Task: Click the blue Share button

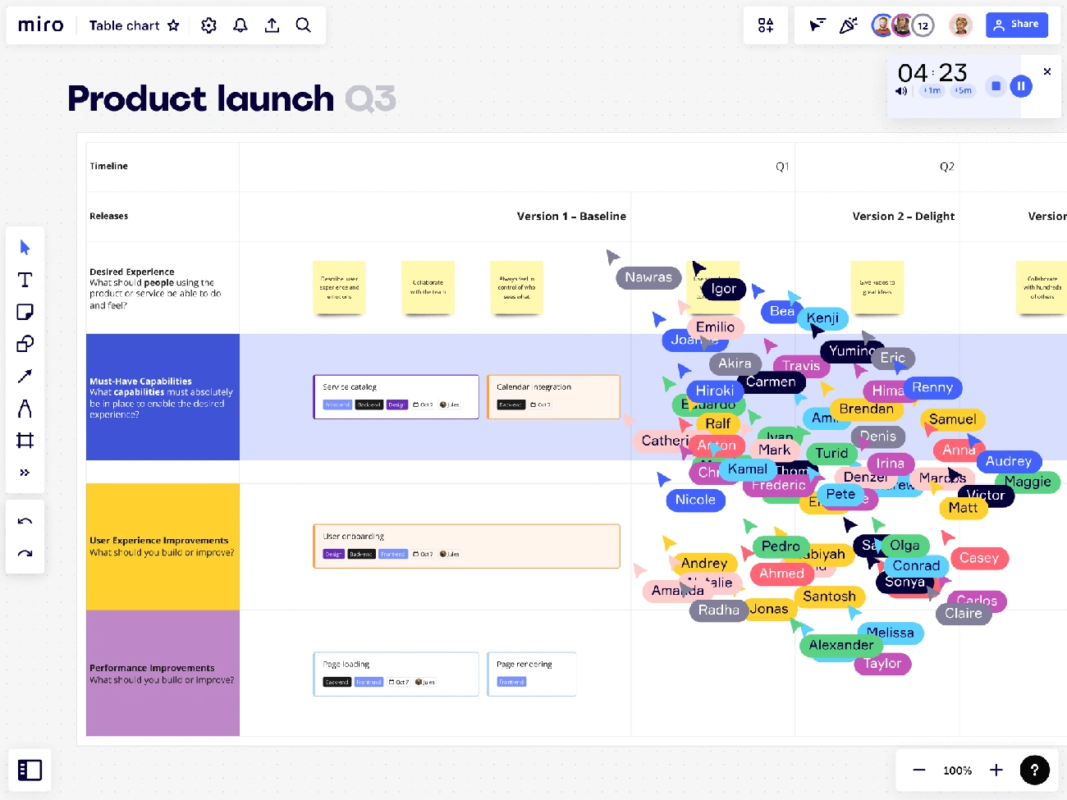Action: 1016,25
